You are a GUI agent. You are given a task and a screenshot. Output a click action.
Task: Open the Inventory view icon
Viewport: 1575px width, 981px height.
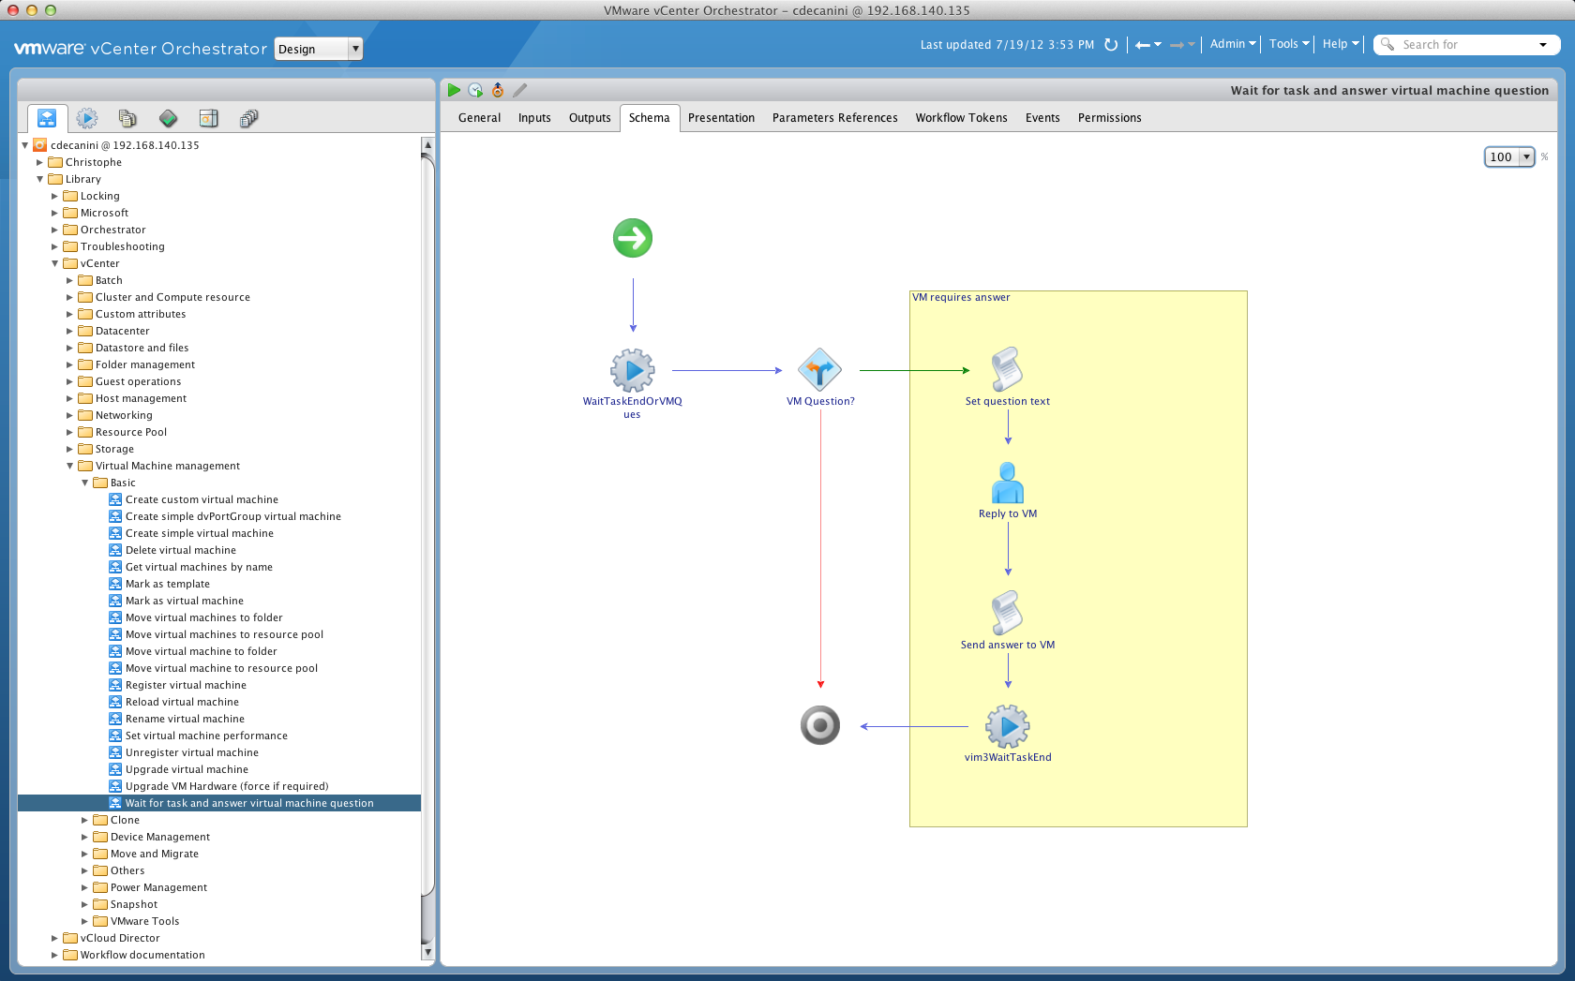tap(248, 118)
